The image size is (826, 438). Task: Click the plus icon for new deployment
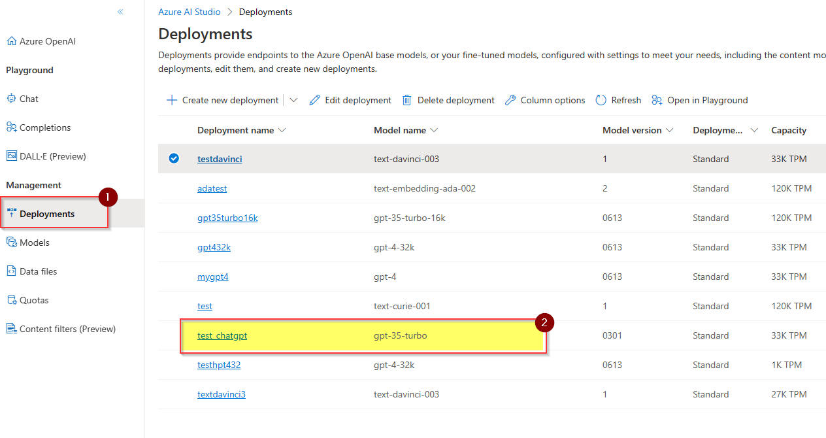pos(172,100)
